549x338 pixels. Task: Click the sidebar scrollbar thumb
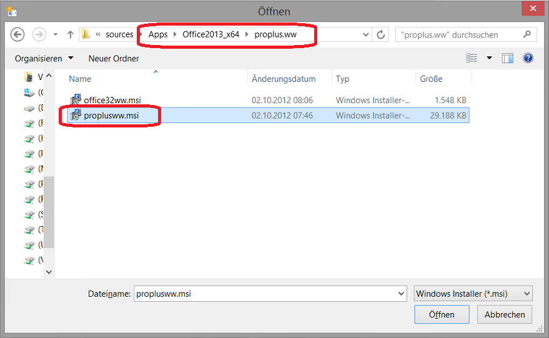pyautogui.click(x=49, y=212)
